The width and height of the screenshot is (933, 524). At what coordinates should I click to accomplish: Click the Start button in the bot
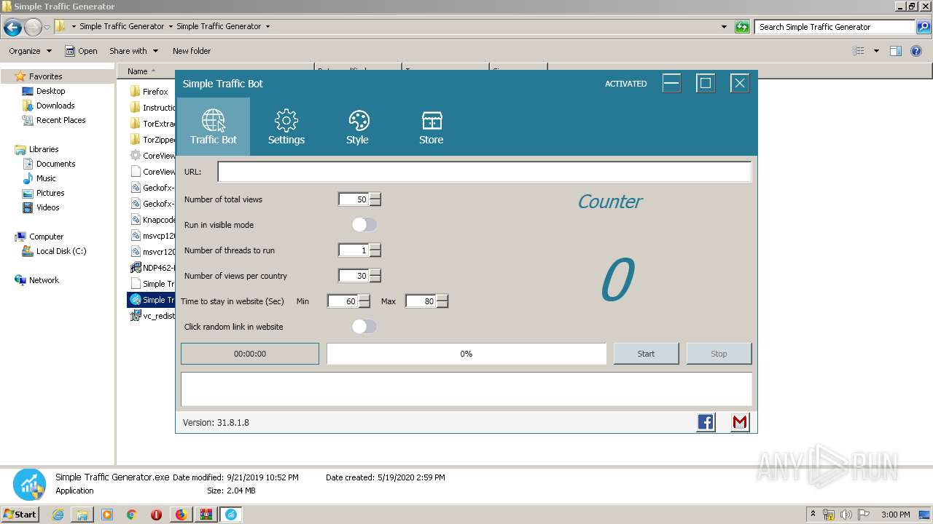click(646, 354)
